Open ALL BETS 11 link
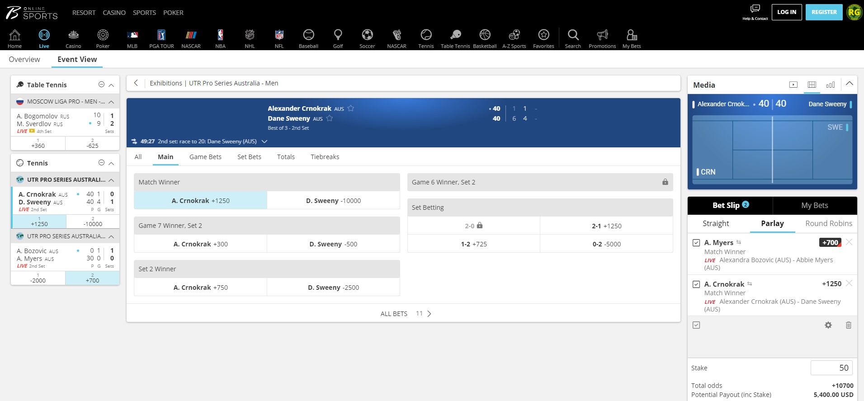Viewport: 864px width, 401px height. pyautogui.click(x=406, y=313)
